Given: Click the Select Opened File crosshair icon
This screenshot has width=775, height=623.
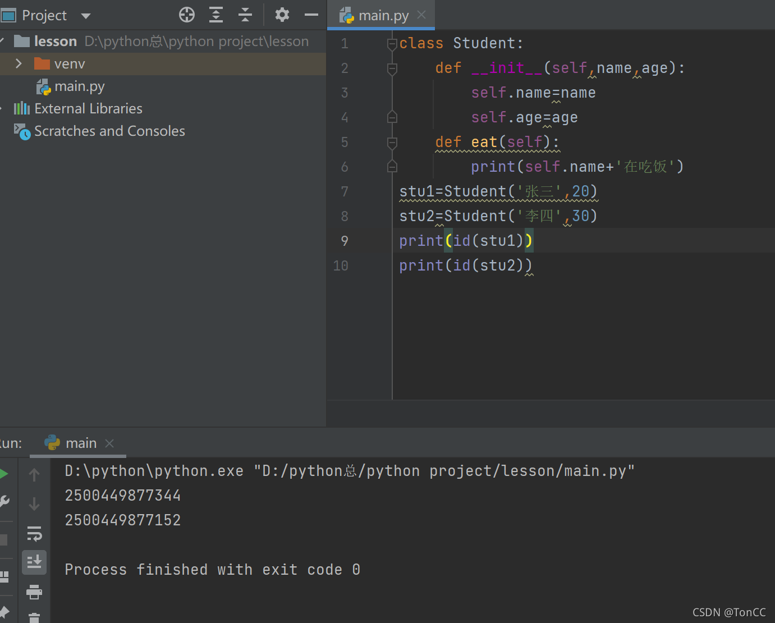Looking at the screenshot, I should (187, 15).
